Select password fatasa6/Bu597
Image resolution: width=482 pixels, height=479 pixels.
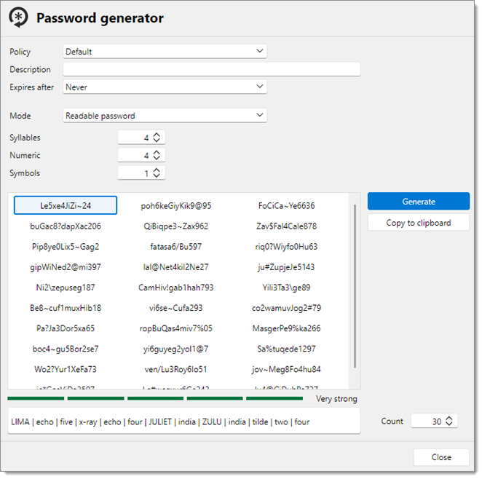coord(175,246)
